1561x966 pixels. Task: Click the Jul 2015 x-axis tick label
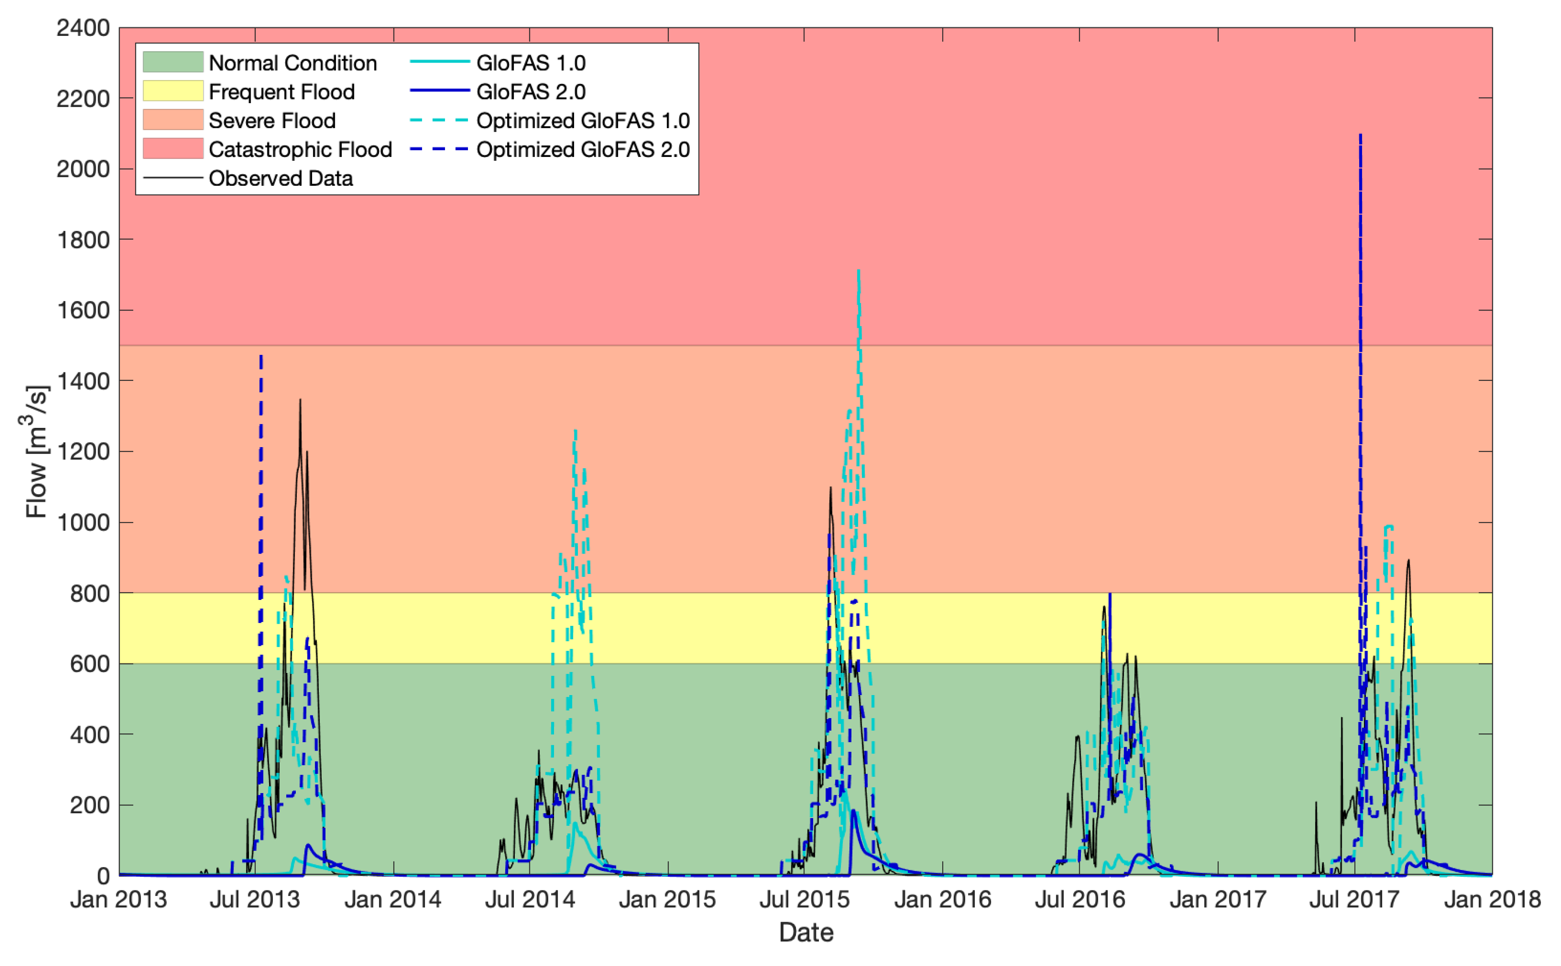[x=804, y=900]
